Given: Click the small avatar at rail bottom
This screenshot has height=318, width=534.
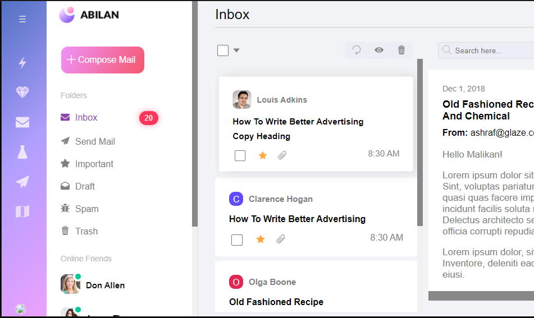Looking at the screenshot, I should pyautogui.click(x=21, y=309).
